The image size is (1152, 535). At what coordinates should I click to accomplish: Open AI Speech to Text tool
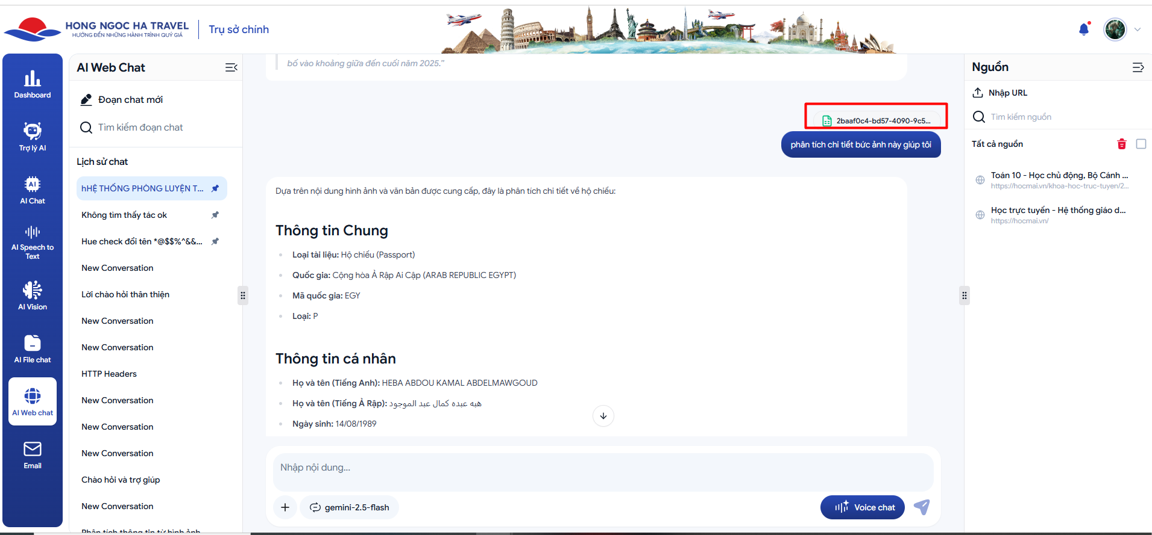click(x=33, y=242)
